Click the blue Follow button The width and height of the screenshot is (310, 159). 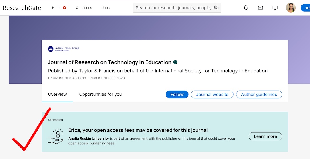177,95
